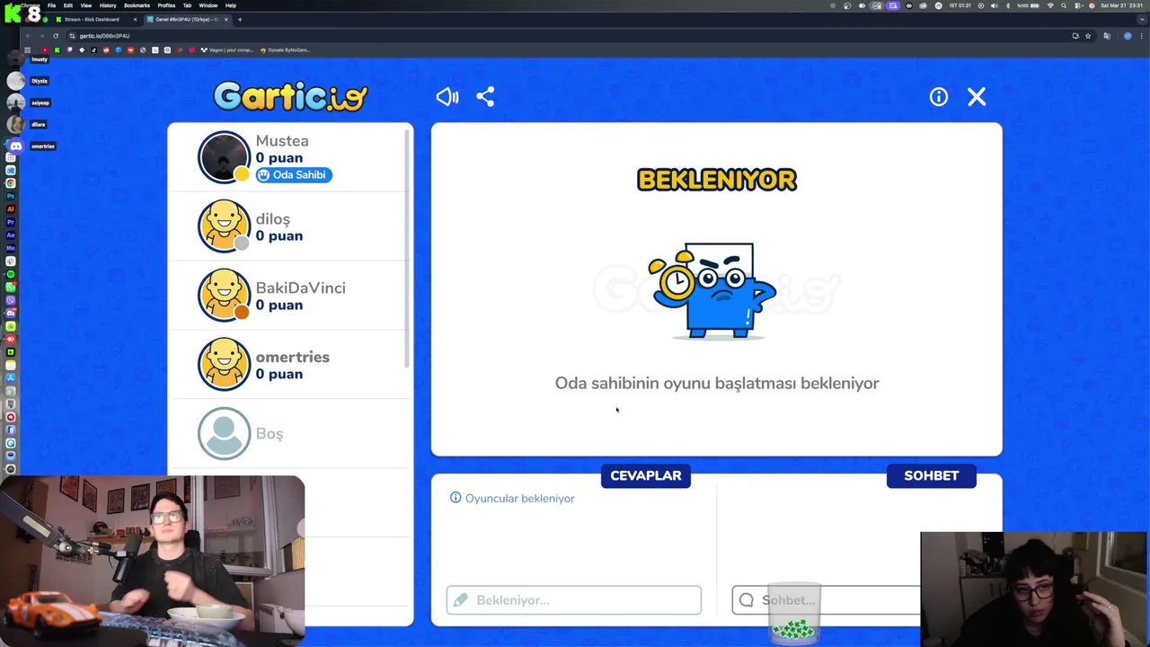Open Premiere Pro from the dock
This screenshot has width=1150, height=647.
[11, 222]
